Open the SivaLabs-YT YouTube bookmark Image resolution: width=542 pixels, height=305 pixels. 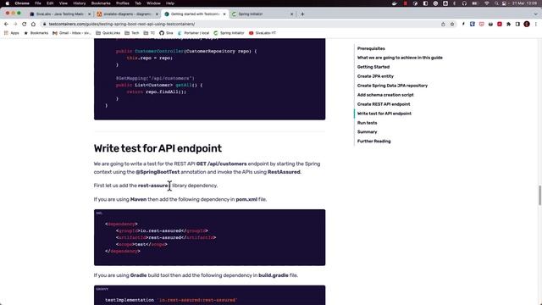tap(263, 33)
